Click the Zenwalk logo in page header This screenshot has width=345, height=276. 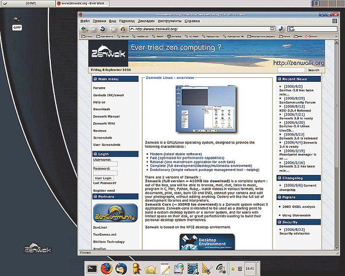click(x=108, y=53)
